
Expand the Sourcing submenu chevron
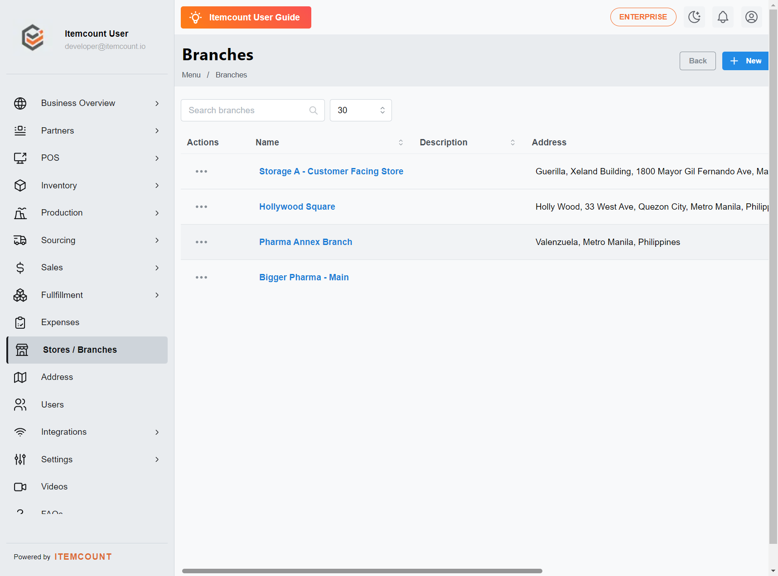(157, 240)
